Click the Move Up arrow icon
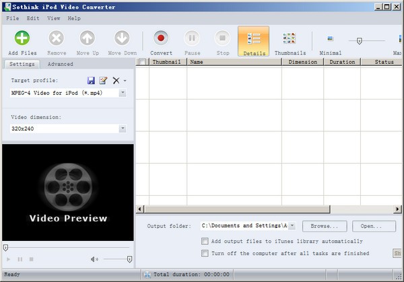The width and height of the screenshot is (404, 282). pos(88,38)
